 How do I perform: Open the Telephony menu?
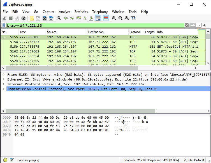coord(100,12)
